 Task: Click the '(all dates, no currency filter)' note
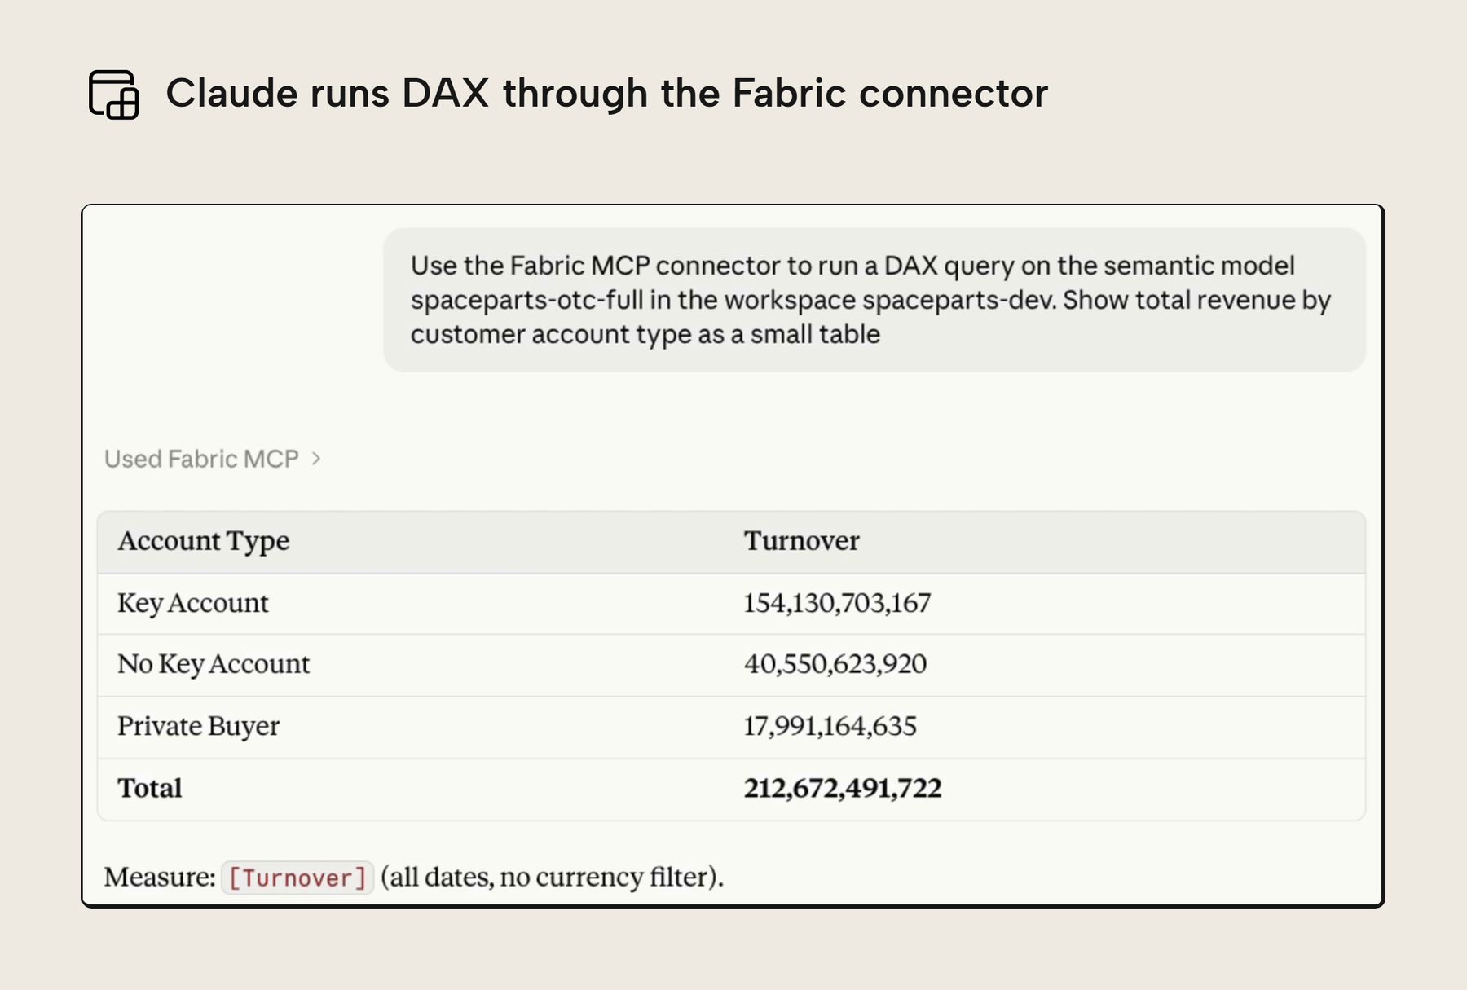point(552,877)
